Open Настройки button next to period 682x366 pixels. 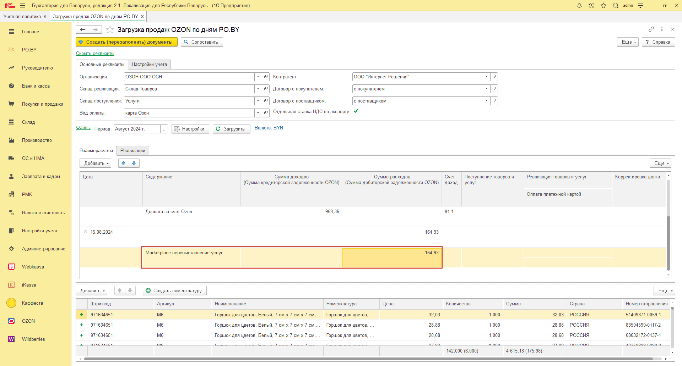coord(190,129)
